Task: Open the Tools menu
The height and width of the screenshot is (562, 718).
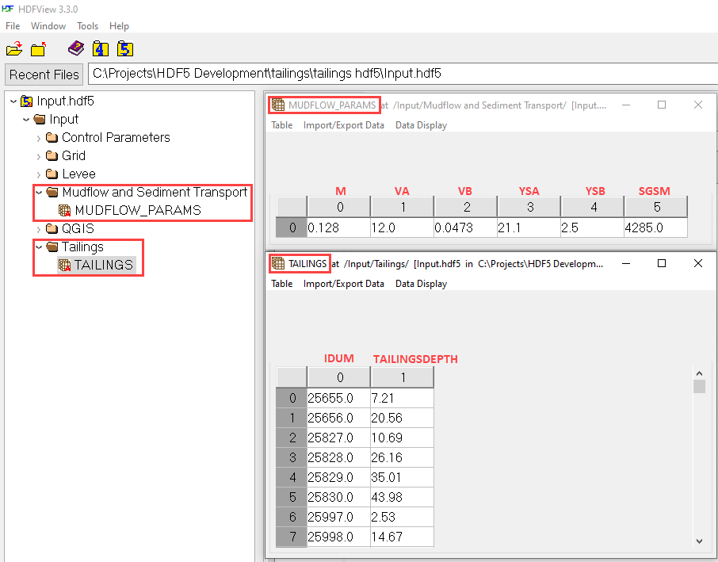Action: click(x=87, y=26)
